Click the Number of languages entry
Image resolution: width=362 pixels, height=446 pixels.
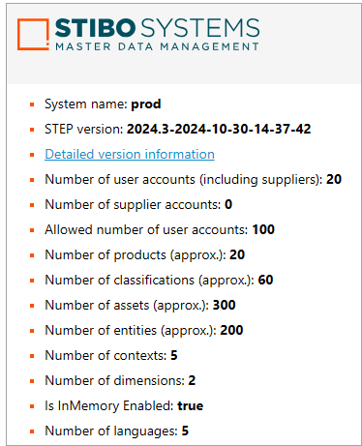coord(117,431)
